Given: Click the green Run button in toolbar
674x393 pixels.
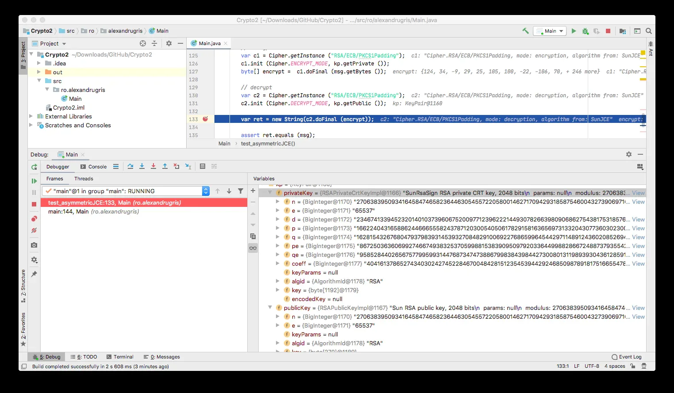Looking at the screenshot, I should pyautogui.click(x=574, y=31).
